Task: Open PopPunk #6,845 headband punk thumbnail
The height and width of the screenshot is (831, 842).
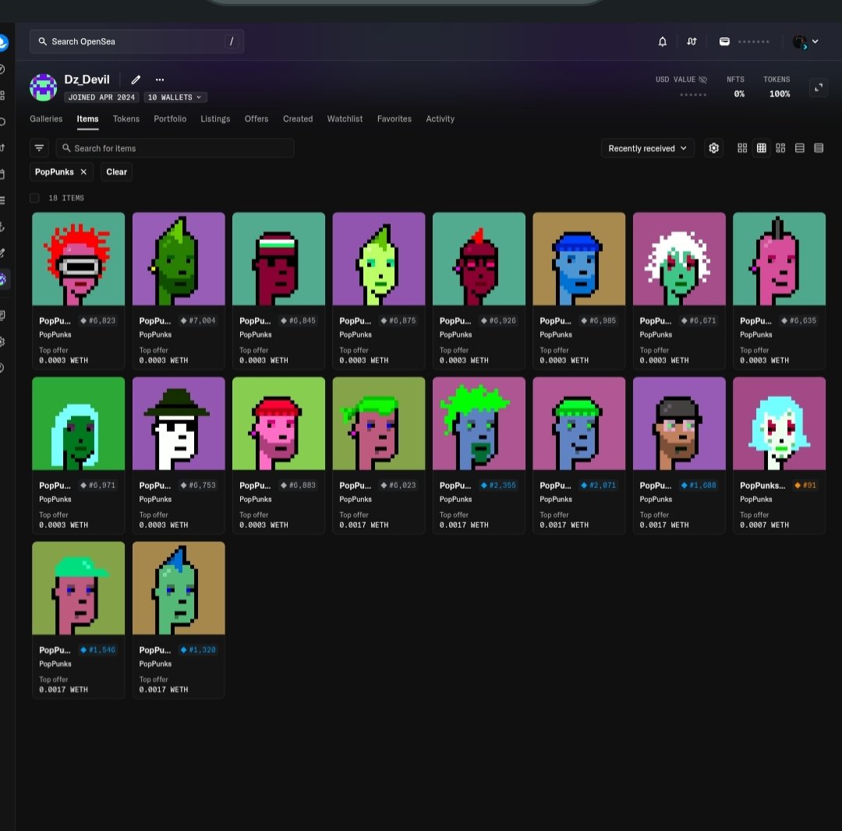Action: point(278,259)
